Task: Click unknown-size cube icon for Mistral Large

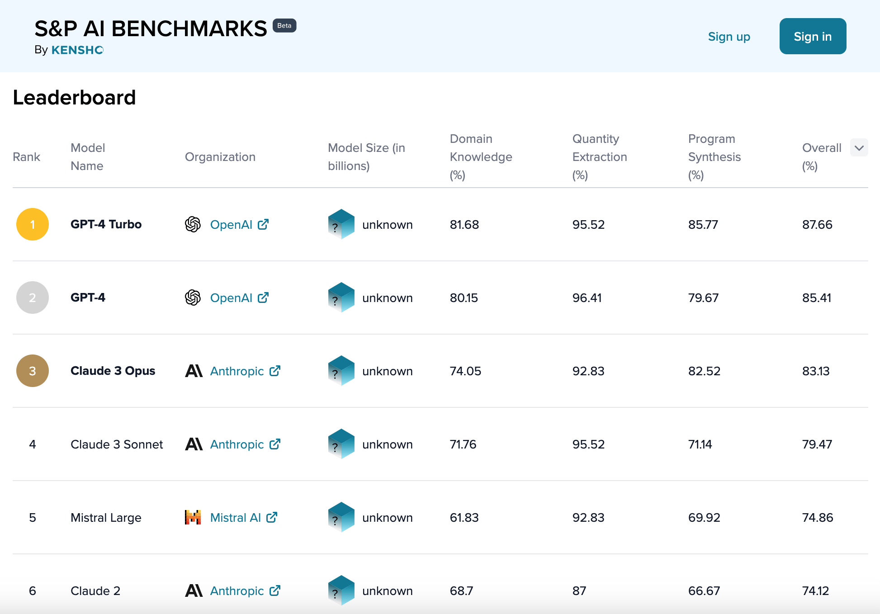Action: (341, 517)
